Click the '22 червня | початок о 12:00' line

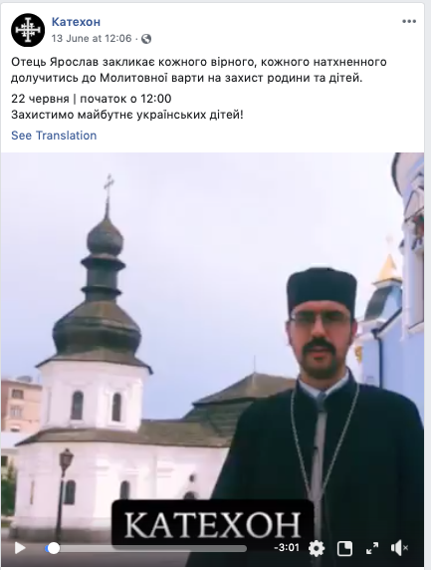[x=92, y=99]
